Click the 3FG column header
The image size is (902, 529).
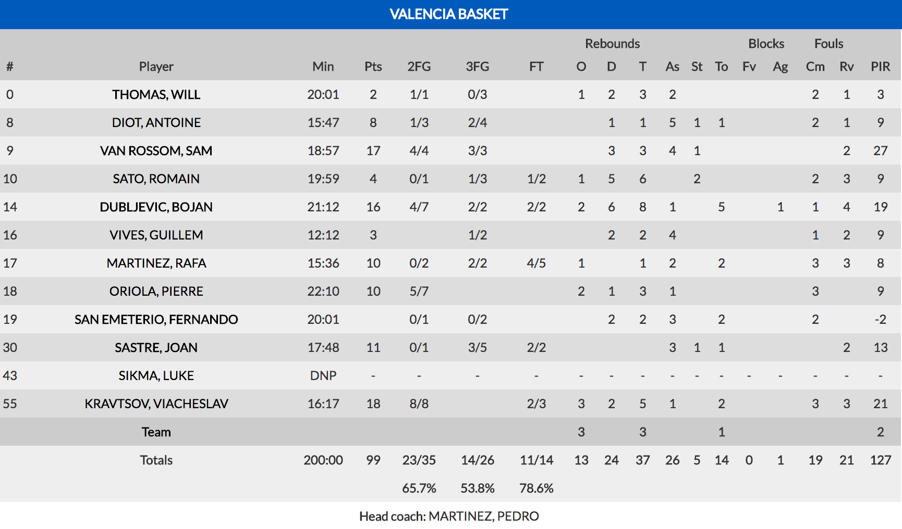(x=477, y=67)
